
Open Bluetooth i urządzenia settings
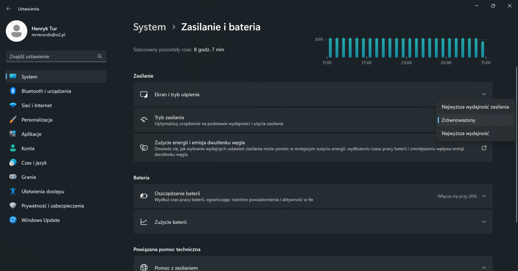click(x=56, y=91)
